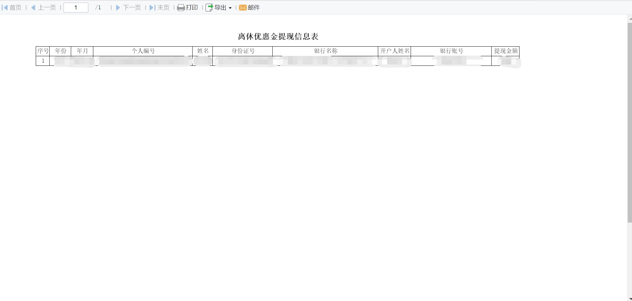Click the envelope mail icon
Screen dimensions: 632x301
243,8
